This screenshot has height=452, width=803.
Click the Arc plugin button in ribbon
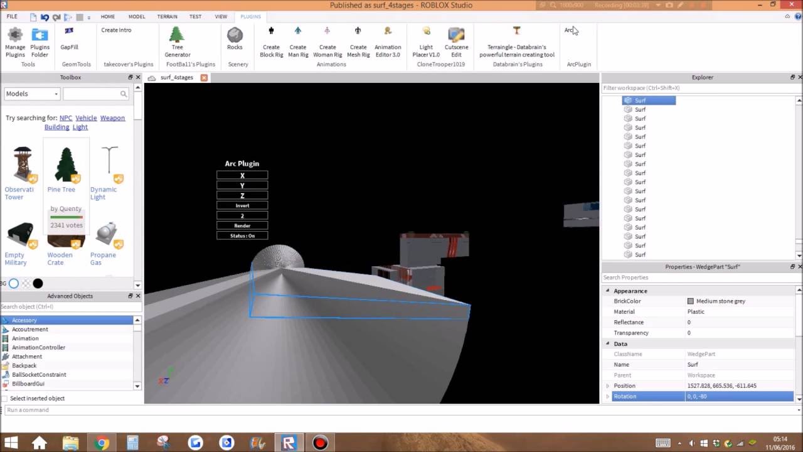click(x=568, y=30)
